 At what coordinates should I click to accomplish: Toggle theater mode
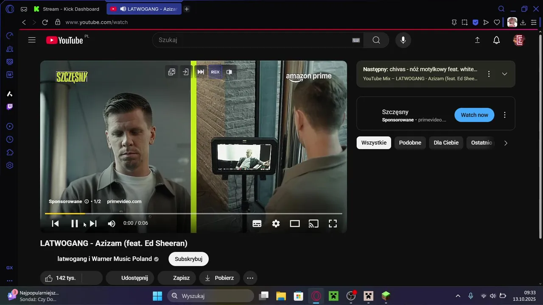(295, 224)
